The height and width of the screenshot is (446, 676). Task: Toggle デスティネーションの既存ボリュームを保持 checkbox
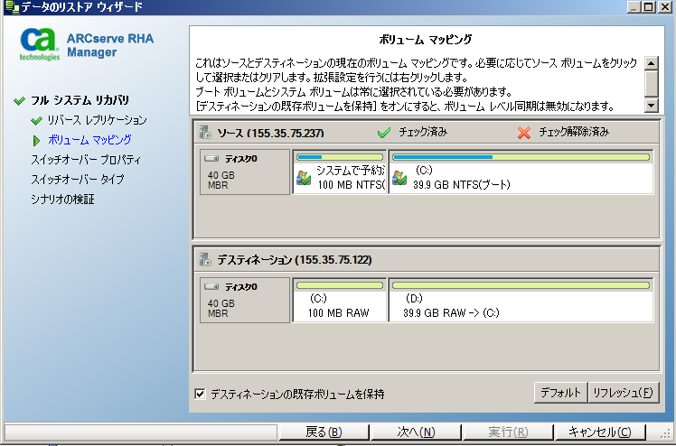[200, 394]
